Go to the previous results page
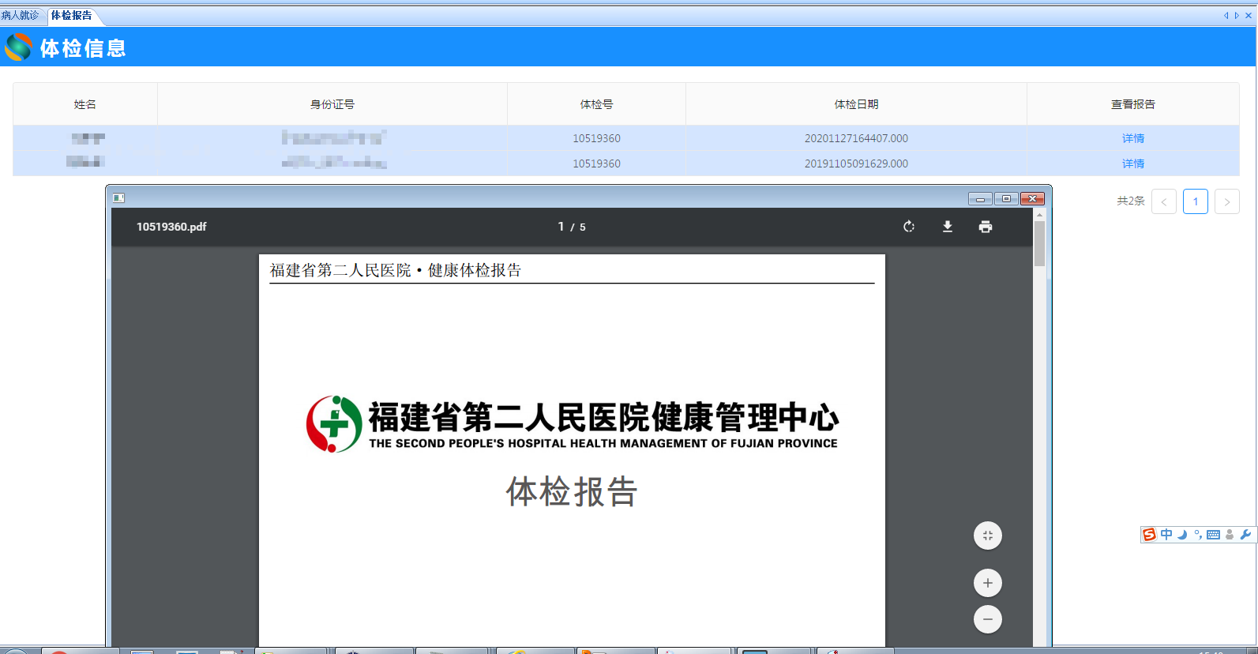This screenshot has height=654, width=1258. click(x=1164, y=201)
